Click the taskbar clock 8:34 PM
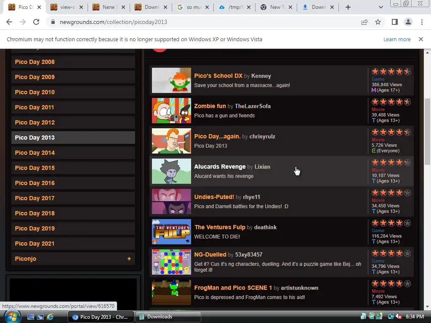 coord(415,317)
